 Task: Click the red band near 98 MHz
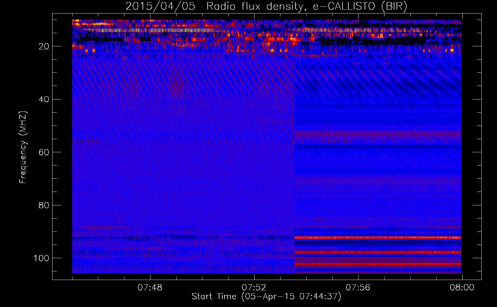[x=378, y=252]
